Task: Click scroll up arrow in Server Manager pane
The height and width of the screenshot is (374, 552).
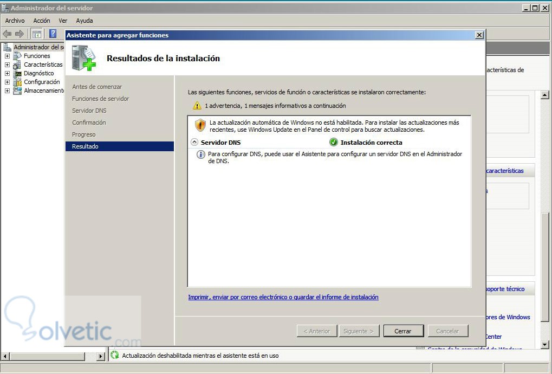Action: (x=545, y=94)
